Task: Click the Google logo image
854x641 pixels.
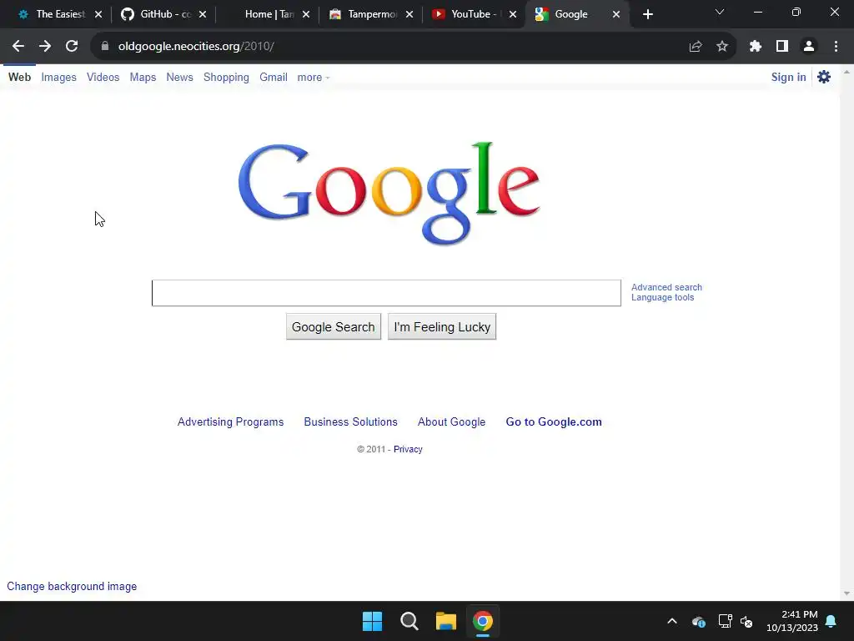Action: tap(389, 194)
